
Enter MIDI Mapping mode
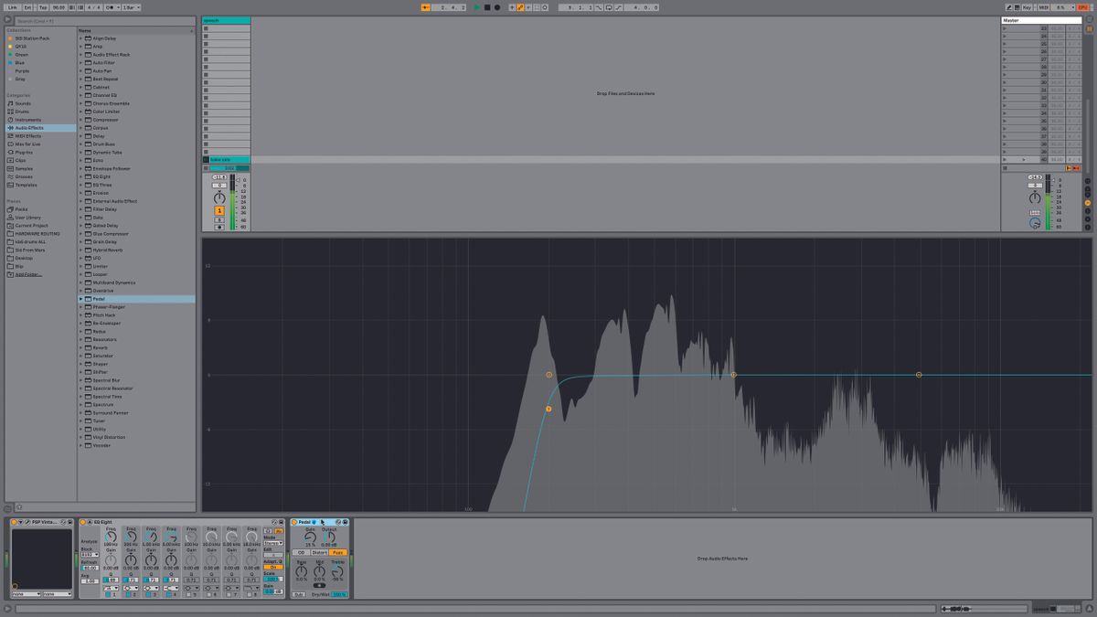click(1044, 6)
